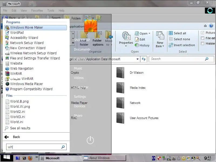Open the Tools menu
This screenshot has width=216, height=162.
(x=51, y=11)
